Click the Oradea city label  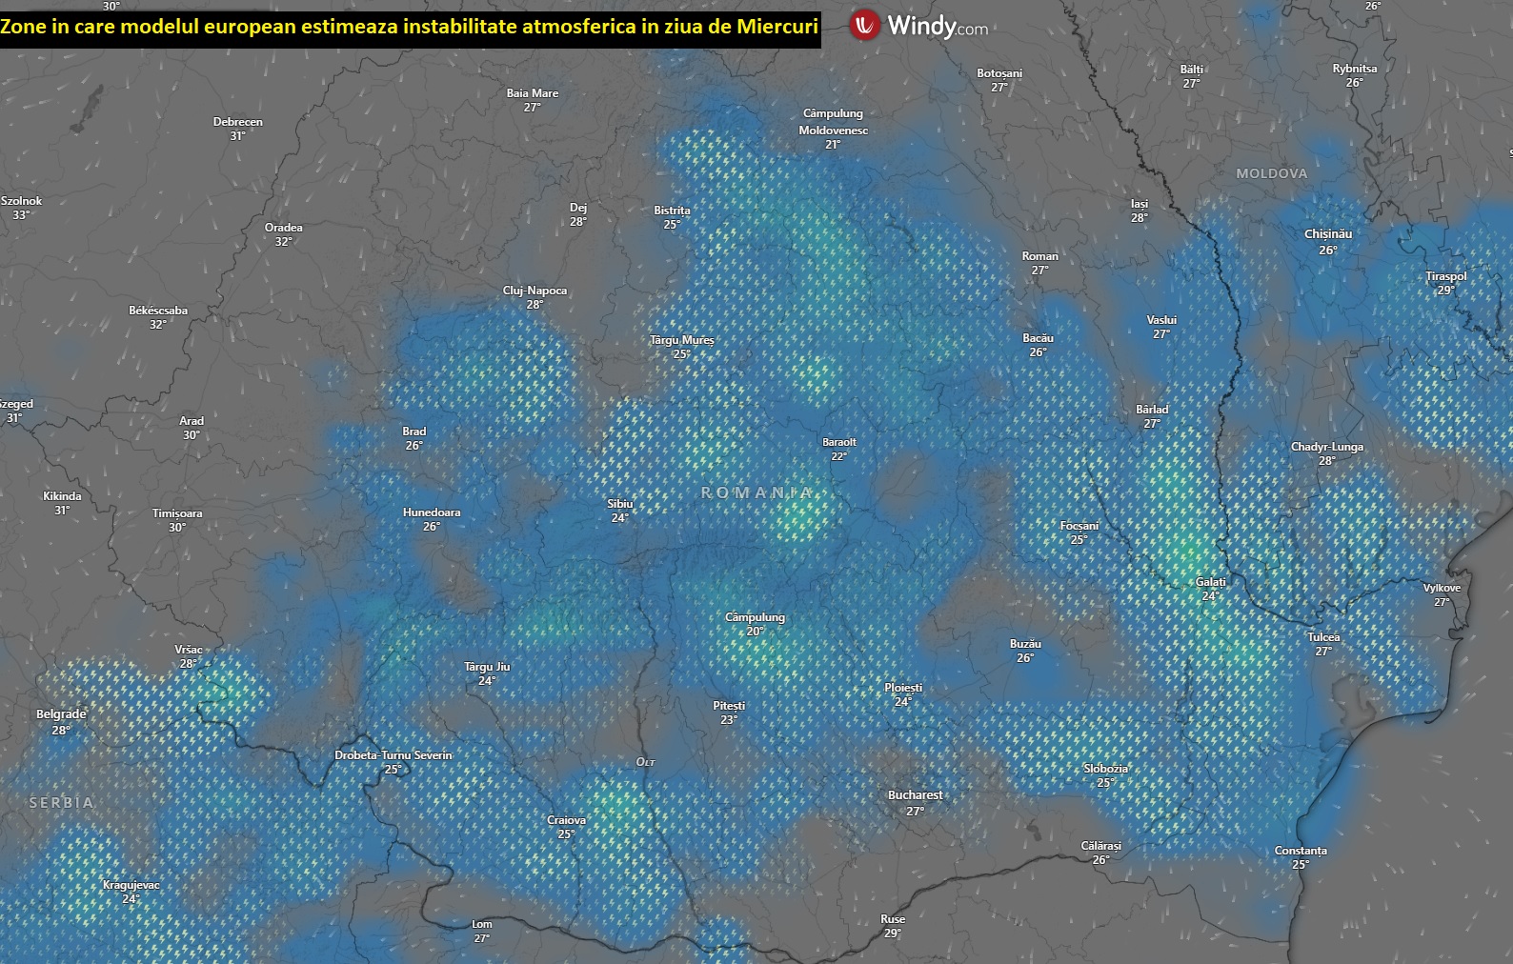(283, 228)
